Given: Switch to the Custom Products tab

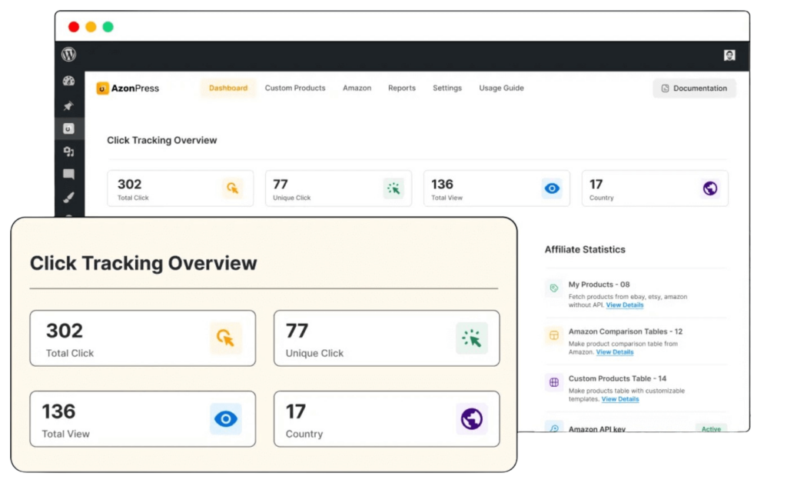Looking at the screenshot, I should coord(295,88).
